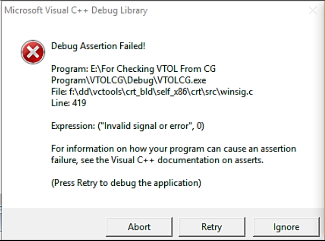325x241 pixels.
Task: Click the red error X icon
Action: pos(33,53)
